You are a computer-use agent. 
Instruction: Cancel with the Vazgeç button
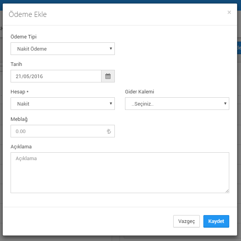click(x=187, y=221)
